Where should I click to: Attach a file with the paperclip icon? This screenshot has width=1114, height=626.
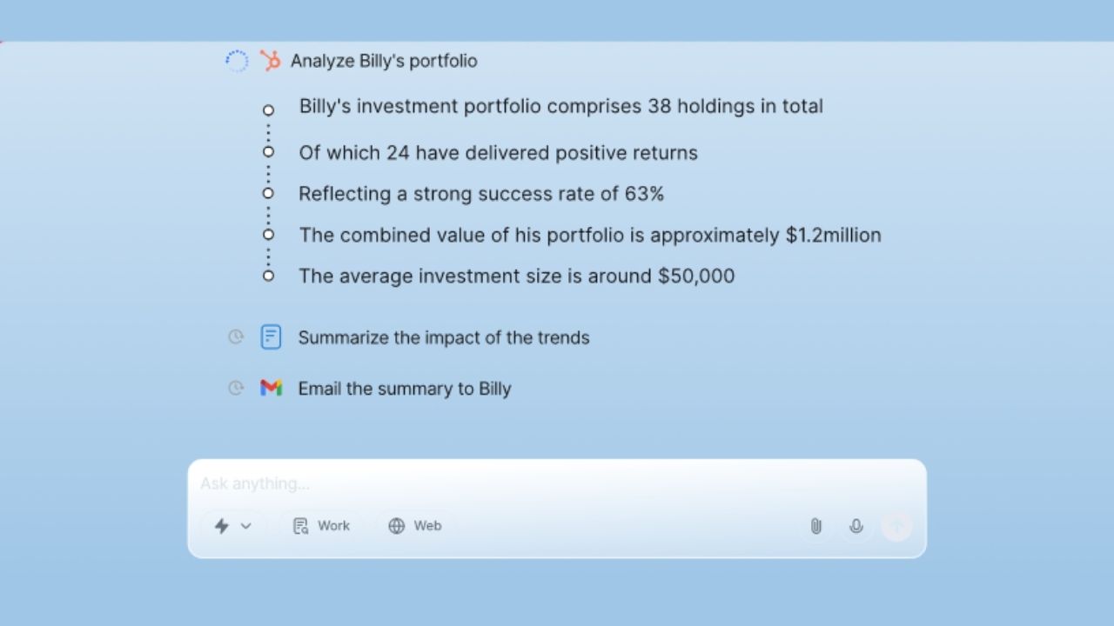815,526
